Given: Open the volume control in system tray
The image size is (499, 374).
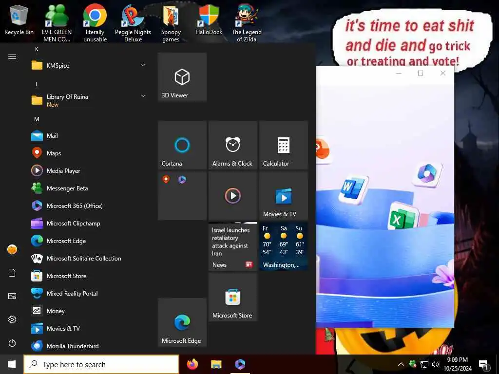Looking at the screenshot, I should click(x=436, y=364).
